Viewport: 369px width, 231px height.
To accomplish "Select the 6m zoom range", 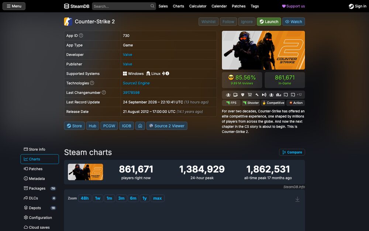I will [x=133, y=198].
